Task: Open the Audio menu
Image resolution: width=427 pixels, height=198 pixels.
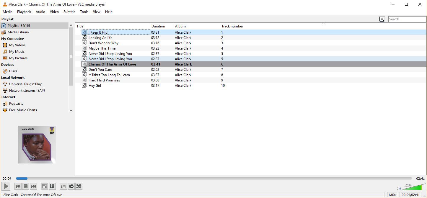Action: tap(40, 12)
